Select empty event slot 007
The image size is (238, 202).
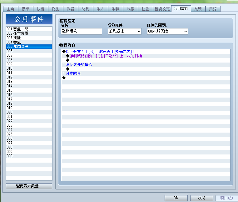point(29,55)
